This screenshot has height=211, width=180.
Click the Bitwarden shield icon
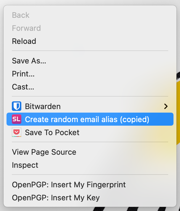[x=17, y=106]
